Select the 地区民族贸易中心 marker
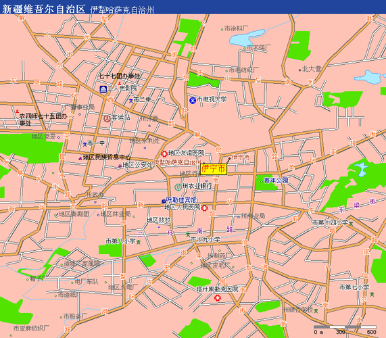The image size is (386, 338). [x=80, y=159]
